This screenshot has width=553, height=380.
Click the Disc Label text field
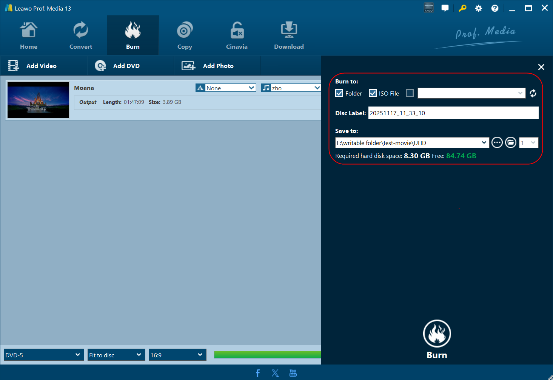(453, 113)
